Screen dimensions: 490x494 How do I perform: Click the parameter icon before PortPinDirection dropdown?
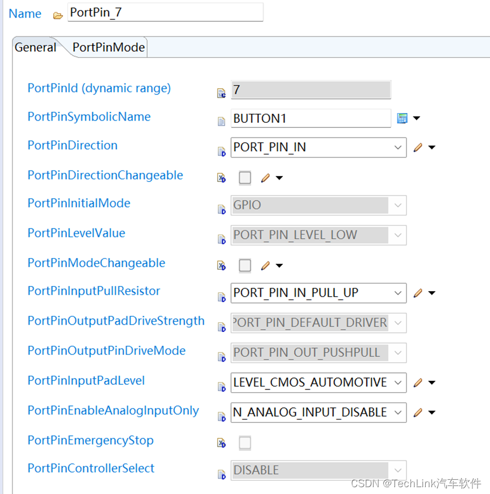(x=222, y=151)
